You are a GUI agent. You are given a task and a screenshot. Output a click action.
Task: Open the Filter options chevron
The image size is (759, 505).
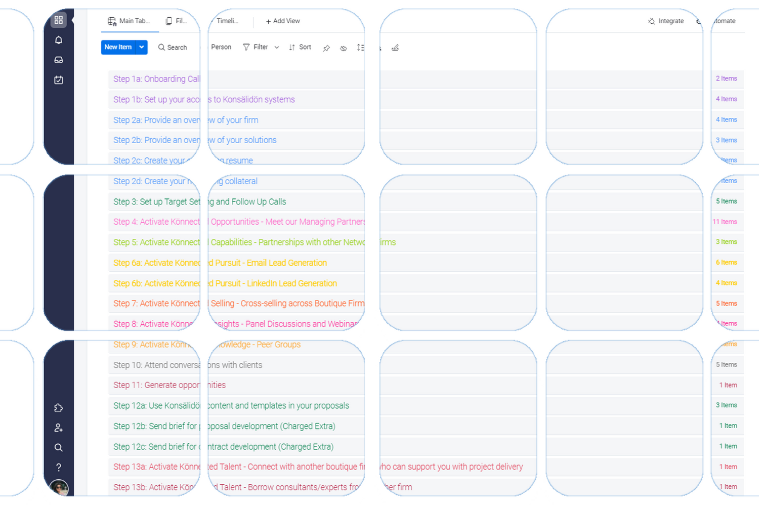pyautogui.click(x=277, y=47)
